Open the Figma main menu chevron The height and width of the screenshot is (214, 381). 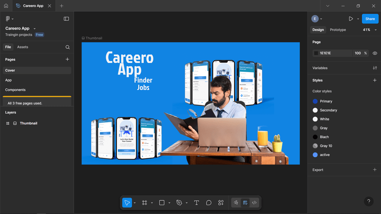(13, 19)
